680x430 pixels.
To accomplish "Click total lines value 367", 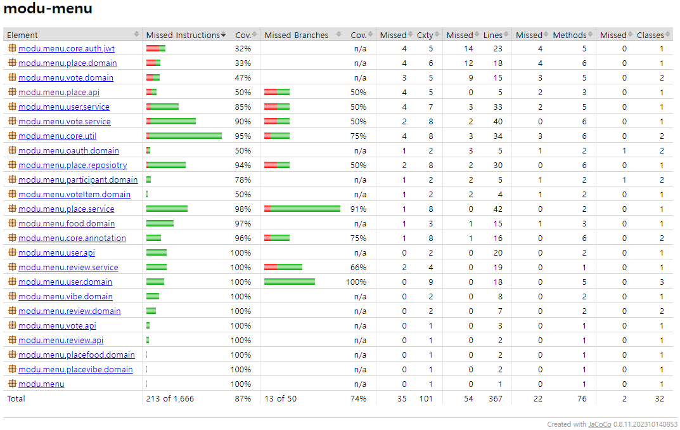I will tap(495, 398).
